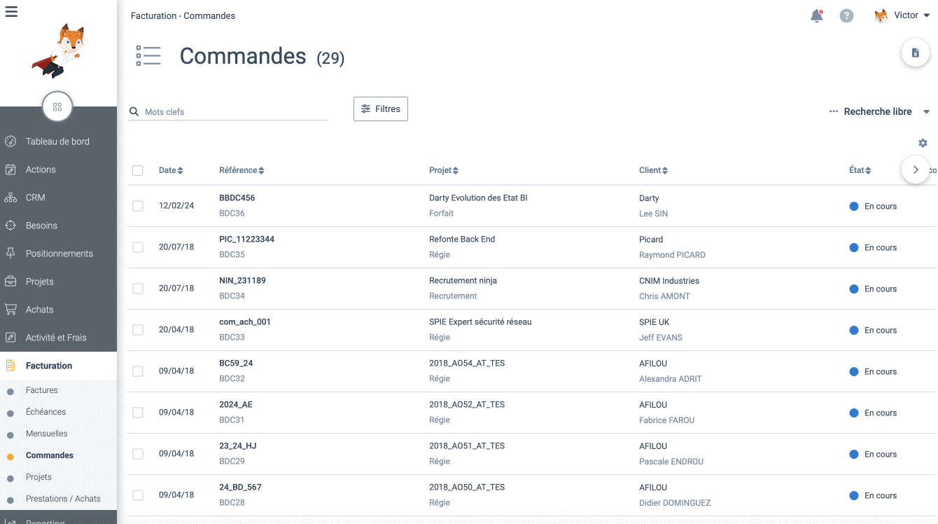938x524 pixels.
Task: Sort by the Date column
Action: [x=171, y=170]
